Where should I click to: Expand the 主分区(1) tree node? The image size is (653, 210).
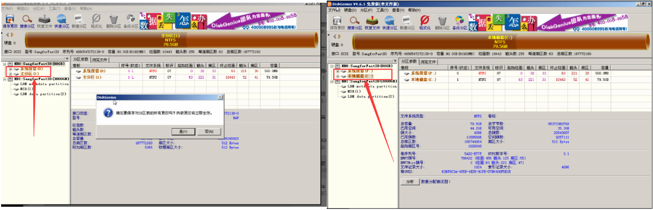coord(11,73)
